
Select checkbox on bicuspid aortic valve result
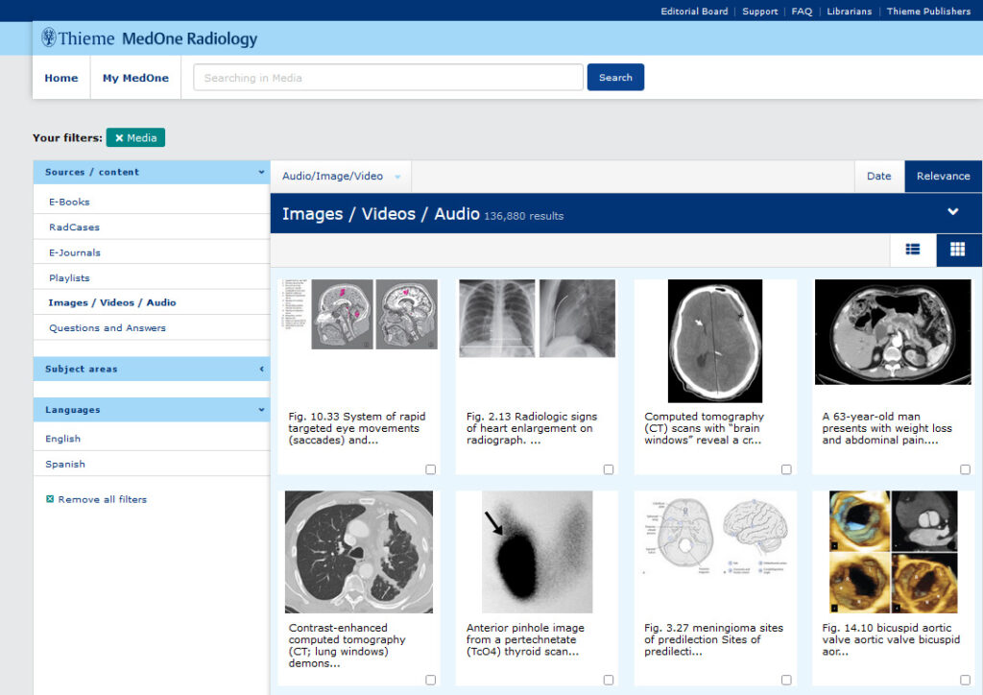point(964,680)
